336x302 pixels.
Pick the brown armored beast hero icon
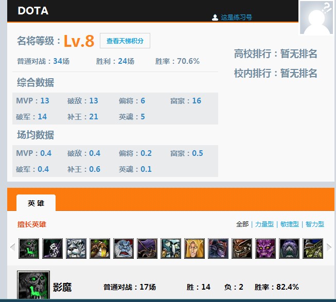point(242,248)
